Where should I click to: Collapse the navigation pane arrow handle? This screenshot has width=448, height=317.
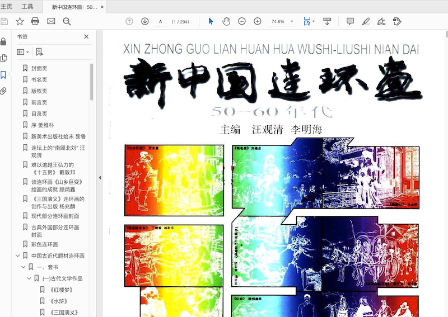click(100, 177)
